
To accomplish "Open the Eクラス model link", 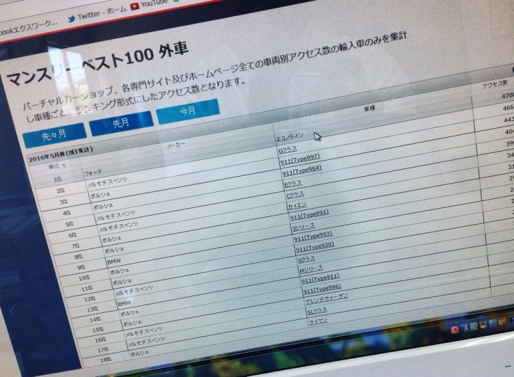I will point(293,184).
